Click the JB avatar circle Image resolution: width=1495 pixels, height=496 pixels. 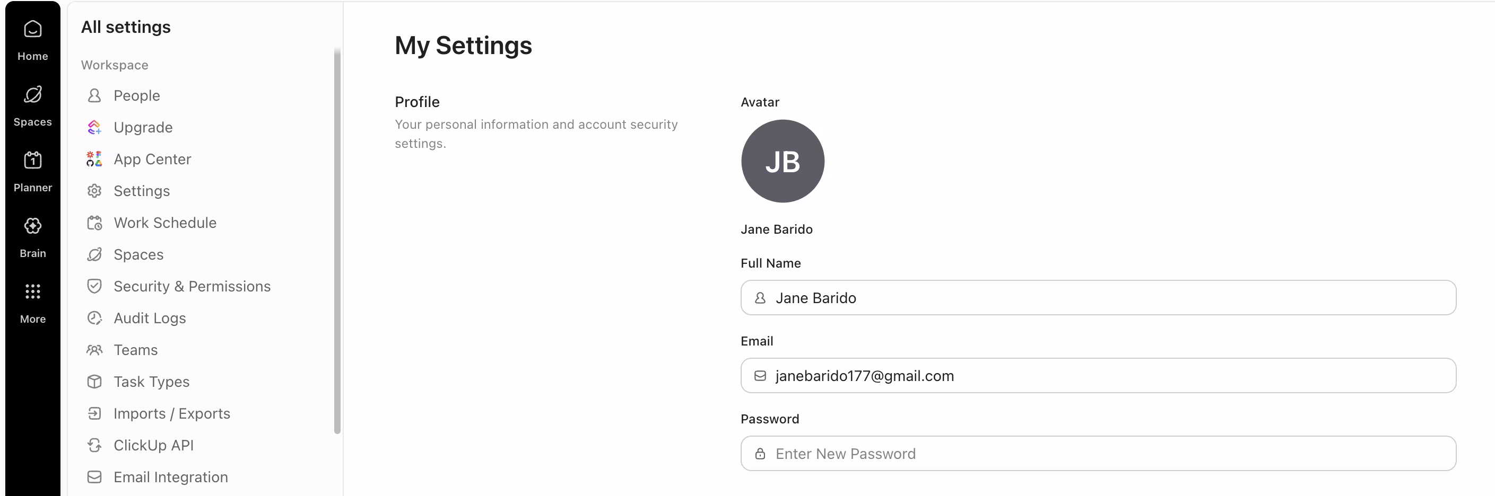point(783,161)
